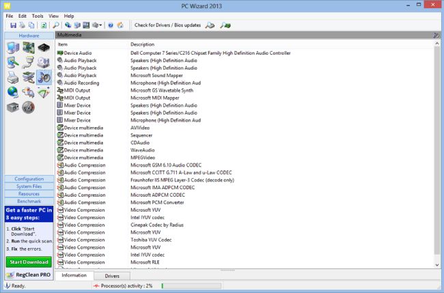Select the Microsoft RLE row
Screen dimensions: 444x293
(x=245, y=262)
